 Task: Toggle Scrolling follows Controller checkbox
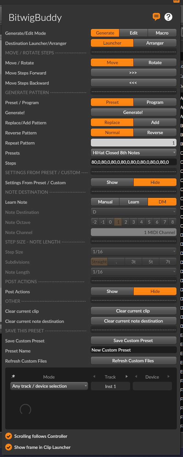click(x=9, y=436)
